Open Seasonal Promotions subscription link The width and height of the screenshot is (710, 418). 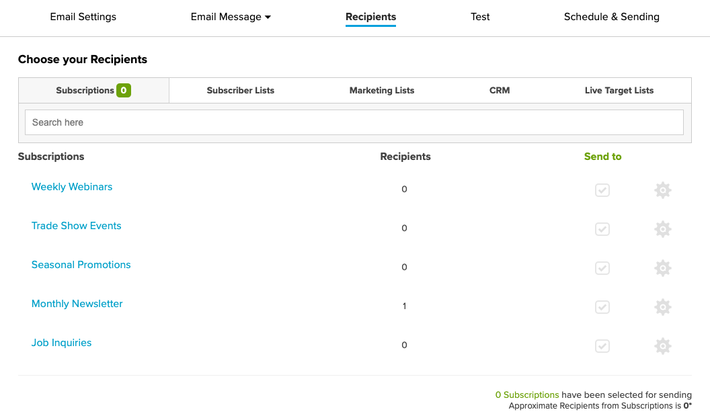point(81,265)
